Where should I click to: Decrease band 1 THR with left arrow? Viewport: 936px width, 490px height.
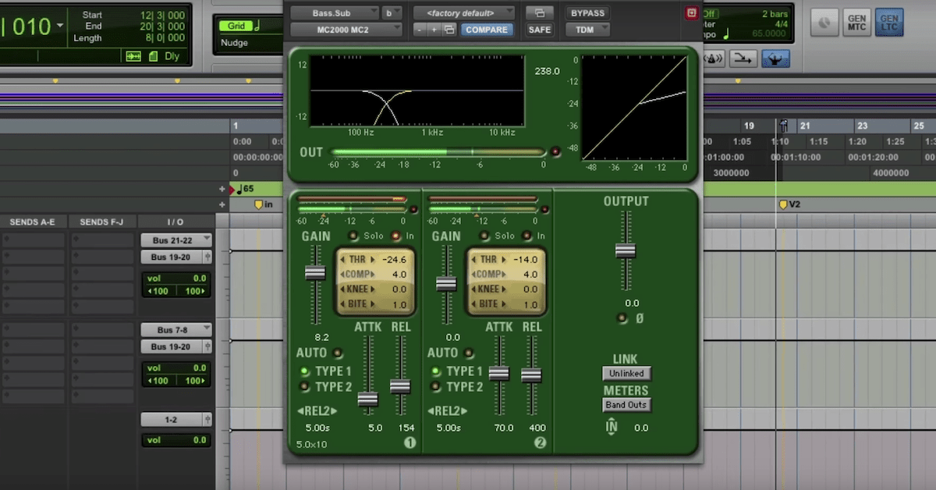[x=343, y=259]
